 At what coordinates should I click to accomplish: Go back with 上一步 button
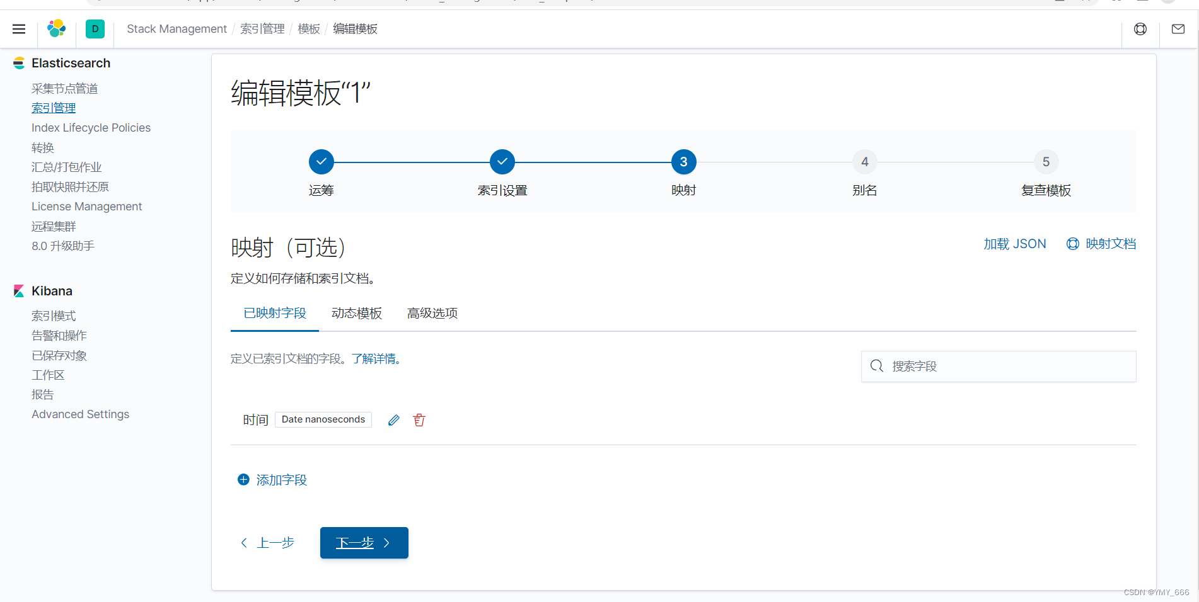pos(268,543)
